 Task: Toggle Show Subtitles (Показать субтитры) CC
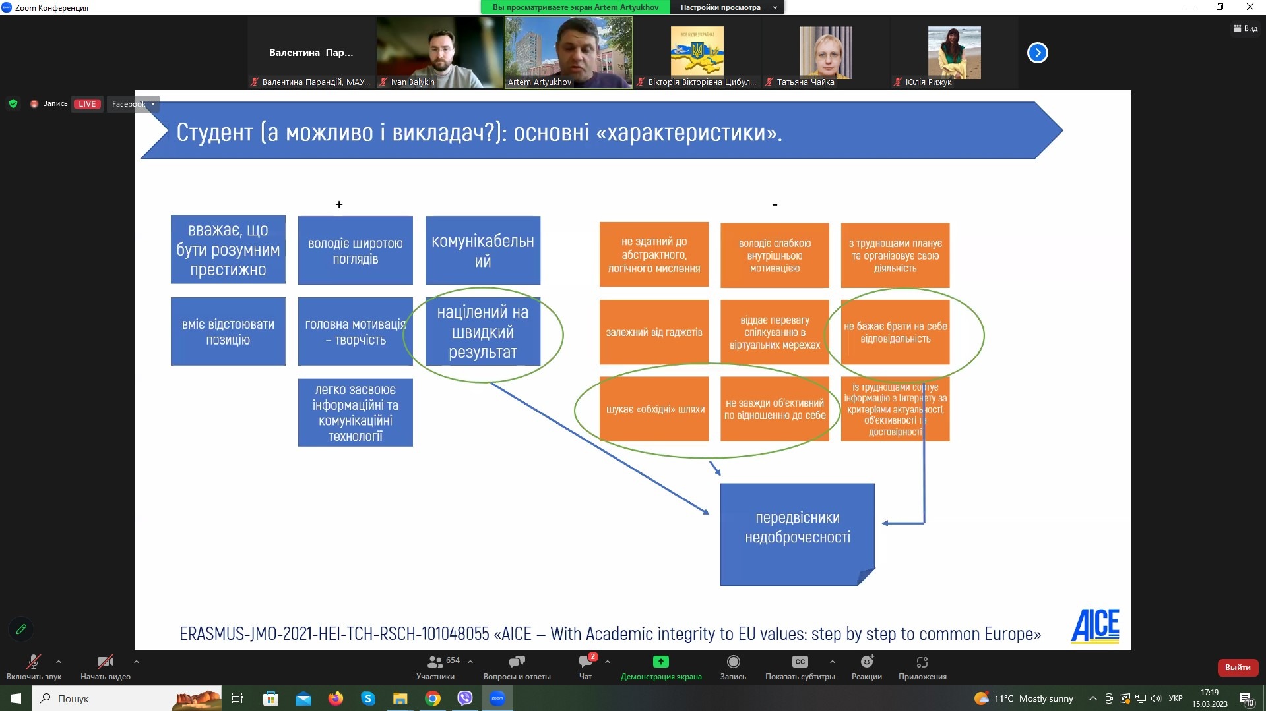click(800, 662)
